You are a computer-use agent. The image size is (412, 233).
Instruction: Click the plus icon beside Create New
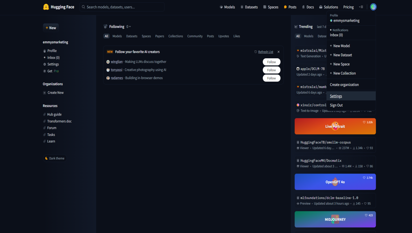[x=44, y=93]
